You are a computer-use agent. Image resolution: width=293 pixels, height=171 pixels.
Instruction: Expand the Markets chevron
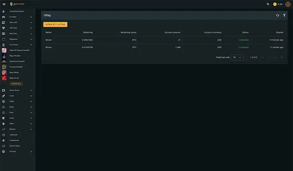click(31, 129)
